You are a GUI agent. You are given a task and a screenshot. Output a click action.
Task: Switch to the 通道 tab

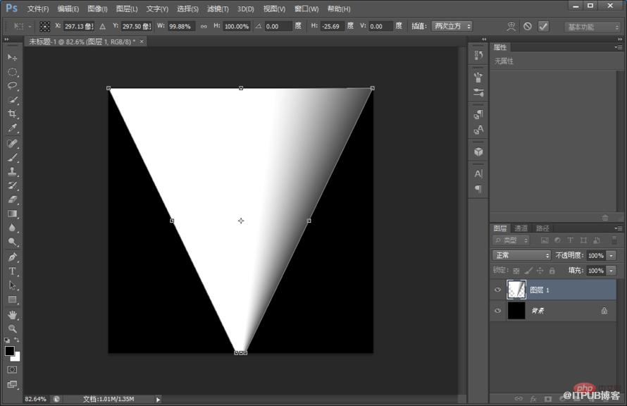click(521, 228)
